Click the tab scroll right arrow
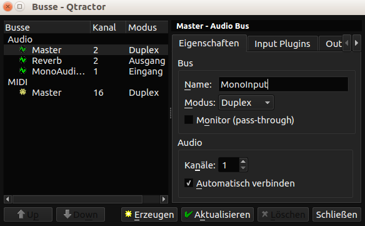Screen dimensions: 365x226 (x=356, y=43)
